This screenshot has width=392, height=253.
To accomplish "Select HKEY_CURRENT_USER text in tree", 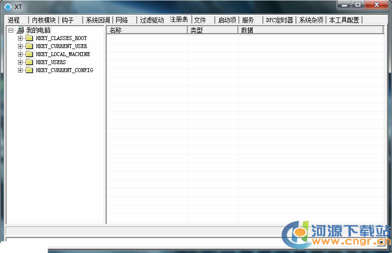I will pos(62,46).
